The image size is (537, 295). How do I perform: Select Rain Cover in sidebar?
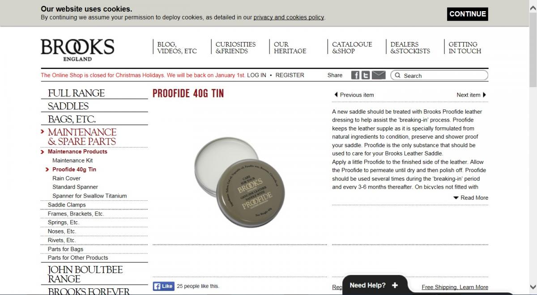[66, 178]
